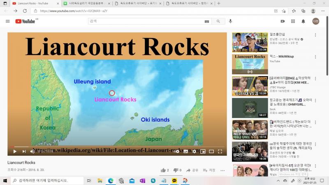Open a new browser tab
Viewport: 329px width, 185px height.
(218, 3)
